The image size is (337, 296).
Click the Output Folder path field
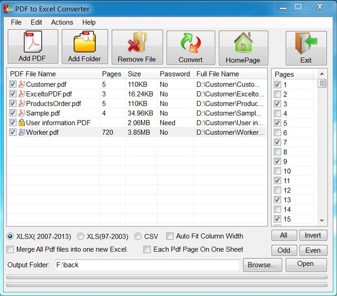pos(147,265)
